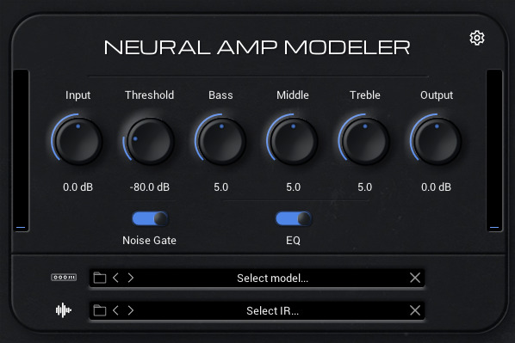The image size is (515, 343).
Task: Click the Bass knob
Action: click(x=221, y=141)
